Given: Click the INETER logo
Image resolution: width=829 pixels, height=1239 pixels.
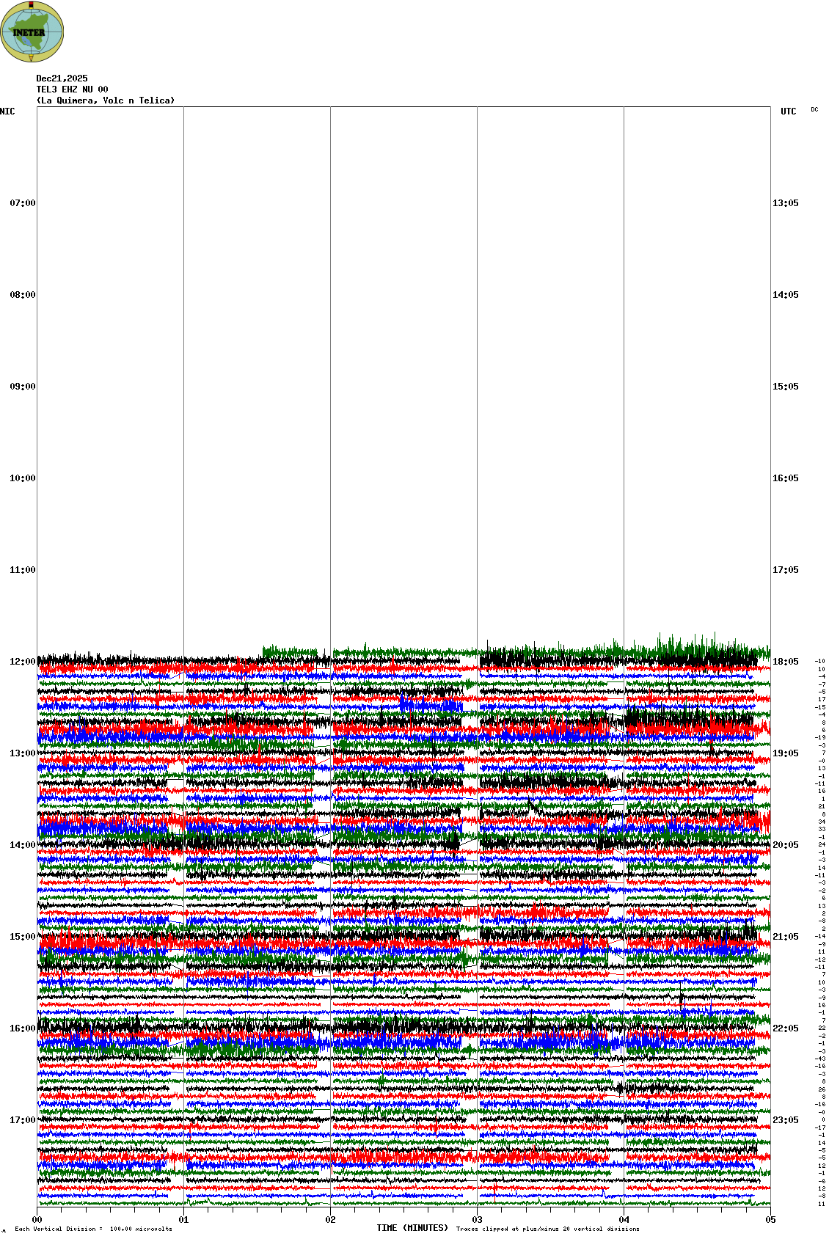Looking at the screenshot, I should 32,32.
